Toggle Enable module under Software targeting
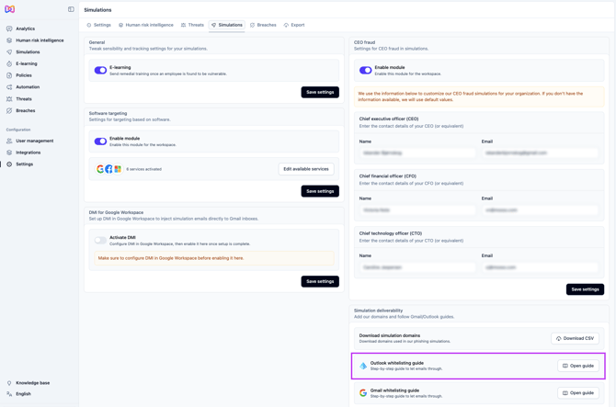 100,141
